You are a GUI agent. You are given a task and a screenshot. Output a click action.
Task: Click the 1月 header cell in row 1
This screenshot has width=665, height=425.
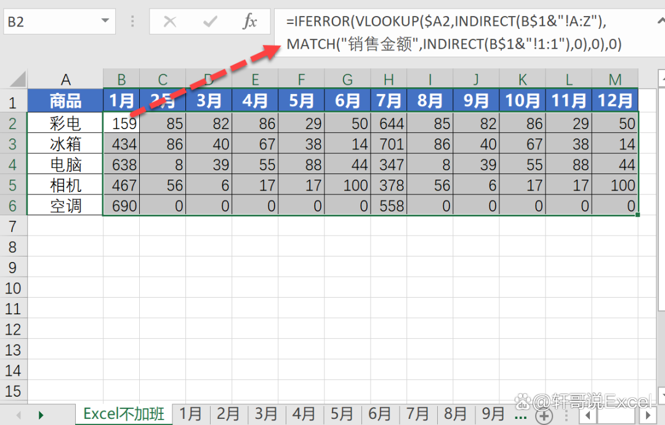(121, 101)
